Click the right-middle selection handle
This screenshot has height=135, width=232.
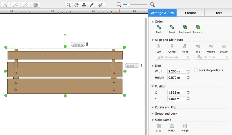click(x=125, y=71)
